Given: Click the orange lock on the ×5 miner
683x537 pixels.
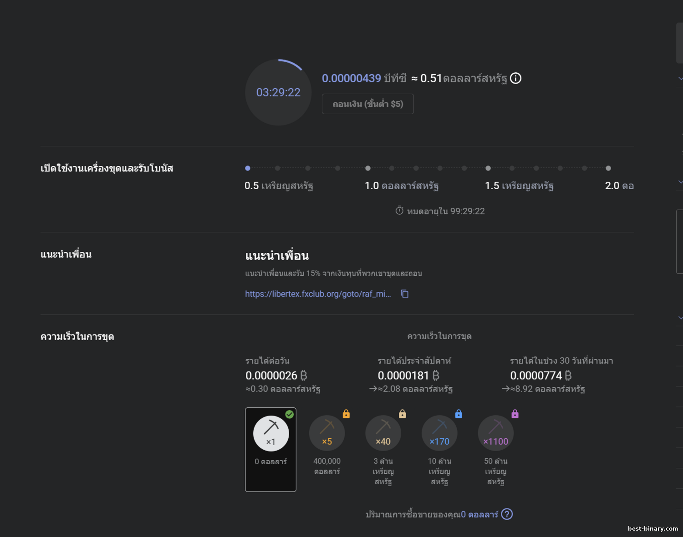Looking at the screenshot, I should pos(346,414).
